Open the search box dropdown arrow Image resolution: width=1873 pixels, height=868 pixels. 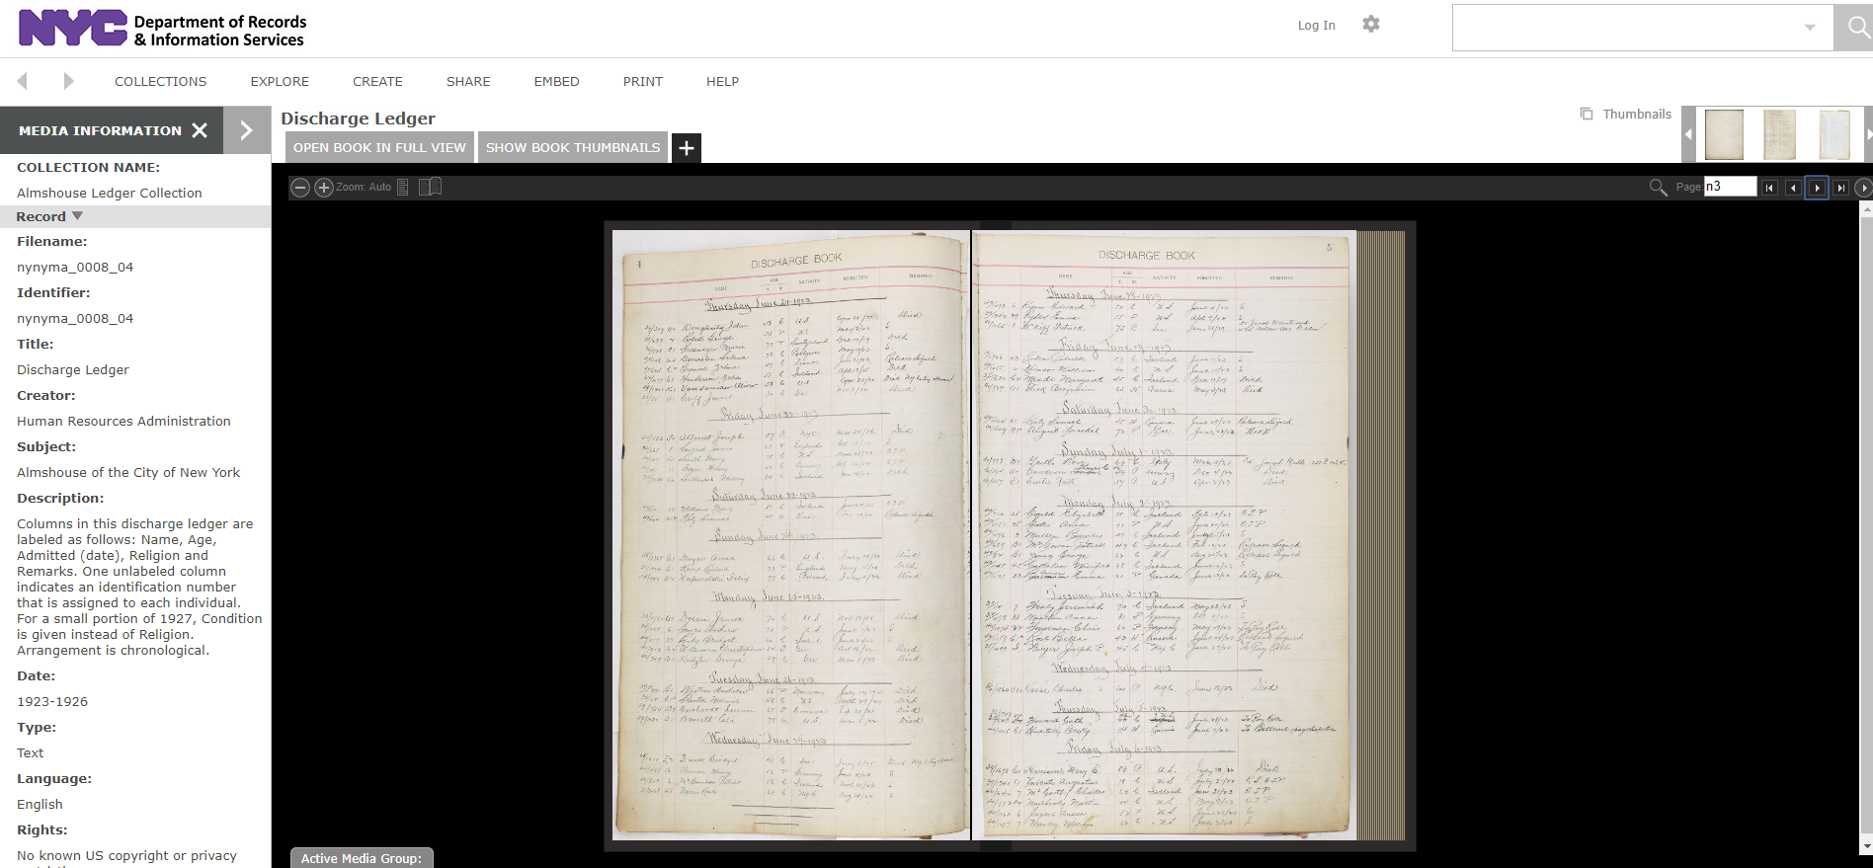pyautogui.click(x=1809, y=28)
